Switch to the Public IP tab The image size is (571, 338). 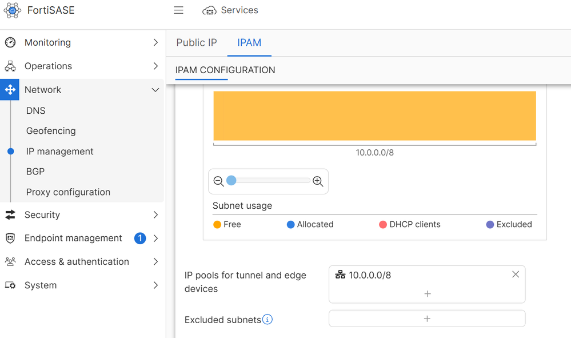(197, 43)
